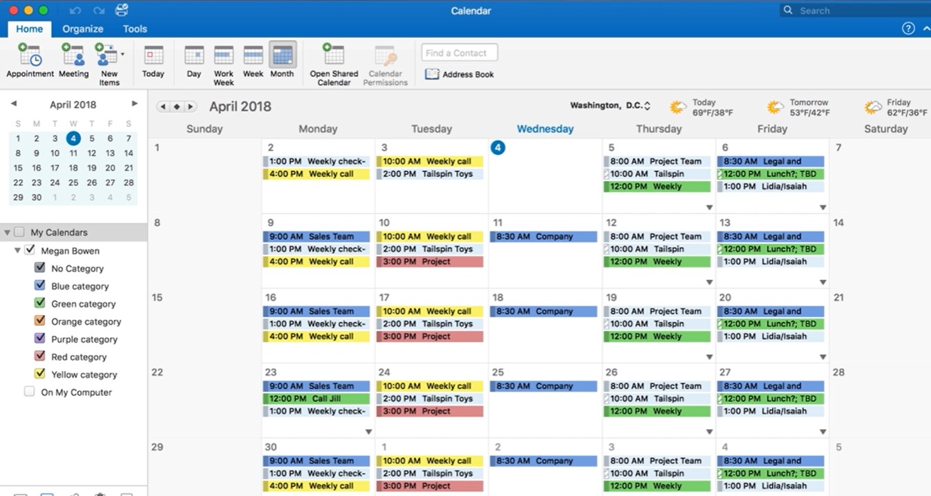Open 8:30 AM Company event on April 11
Viewport: 931px width, 496px height.
[x=543, y=236]
